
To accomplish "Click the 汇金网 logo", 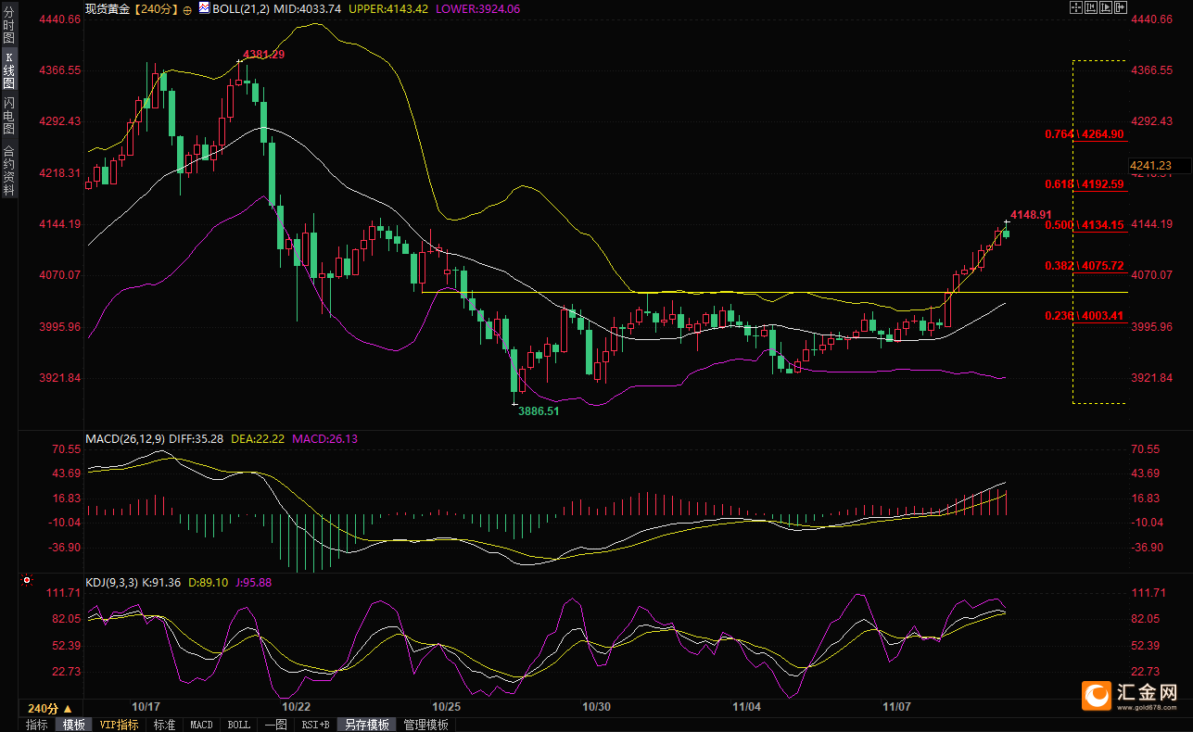I will tap(1129, 695).
